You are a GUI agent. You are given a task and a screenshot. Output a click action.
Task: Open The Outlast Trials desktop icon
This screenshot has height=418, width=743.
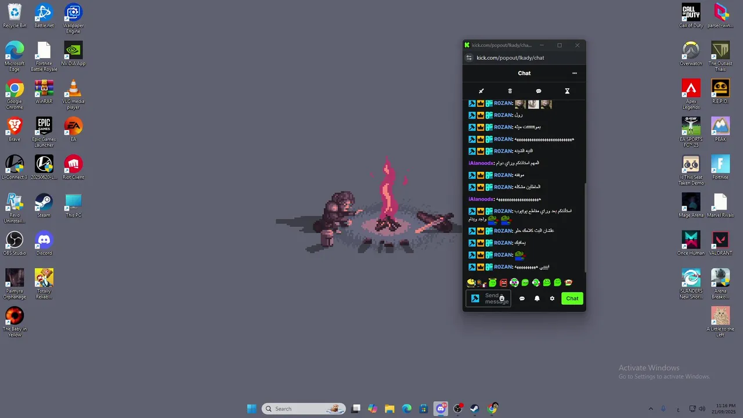(x=720, y=57)
